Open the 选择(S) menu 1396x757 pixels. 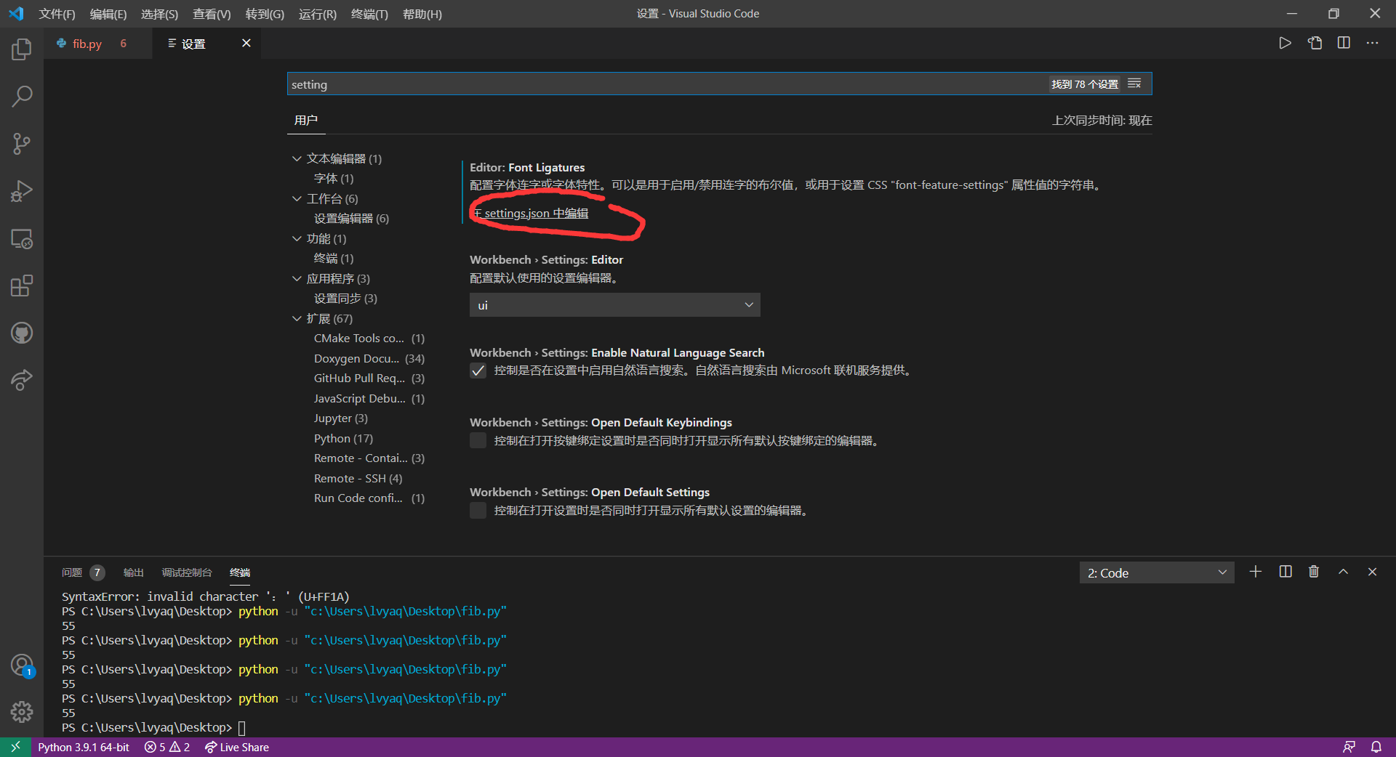(x=159, y=14)
